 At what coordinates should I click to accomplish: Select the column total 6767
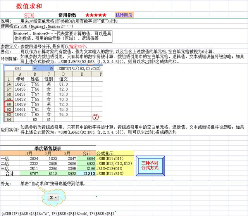[x=29, y=174]
